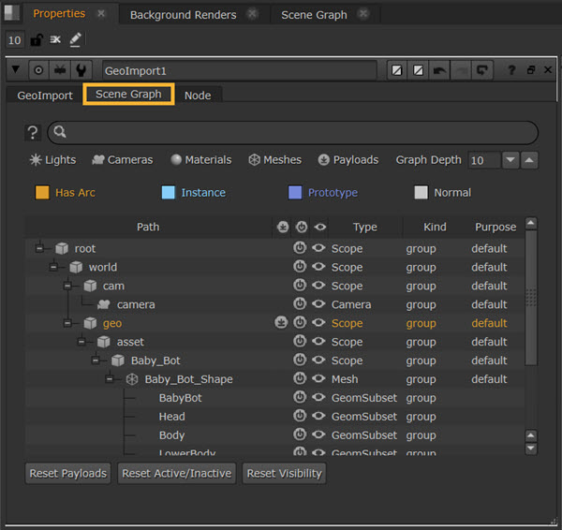Click the search help question mark icon

(x=33, y=133)
